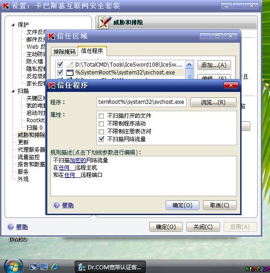
Task: Click 取消(C) in 信任程序 dialog
Action: pyautogui.click(x=219, y=205)
